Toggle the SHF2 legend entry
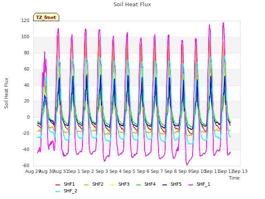This screenshot has height=199, width=265. click(x=94, y=184)
